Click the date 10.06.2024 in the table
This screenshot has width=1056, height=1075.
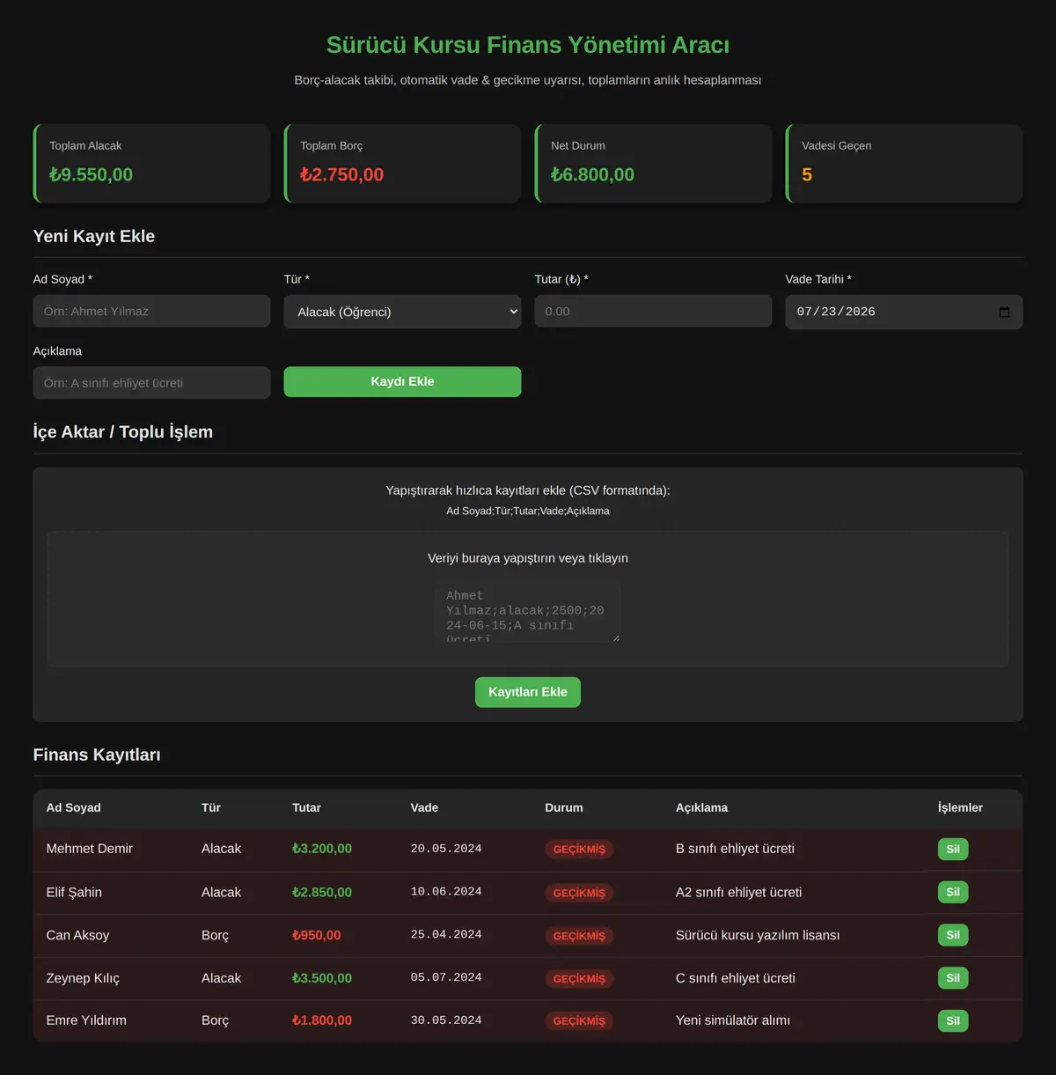click(x=446, y=892)
